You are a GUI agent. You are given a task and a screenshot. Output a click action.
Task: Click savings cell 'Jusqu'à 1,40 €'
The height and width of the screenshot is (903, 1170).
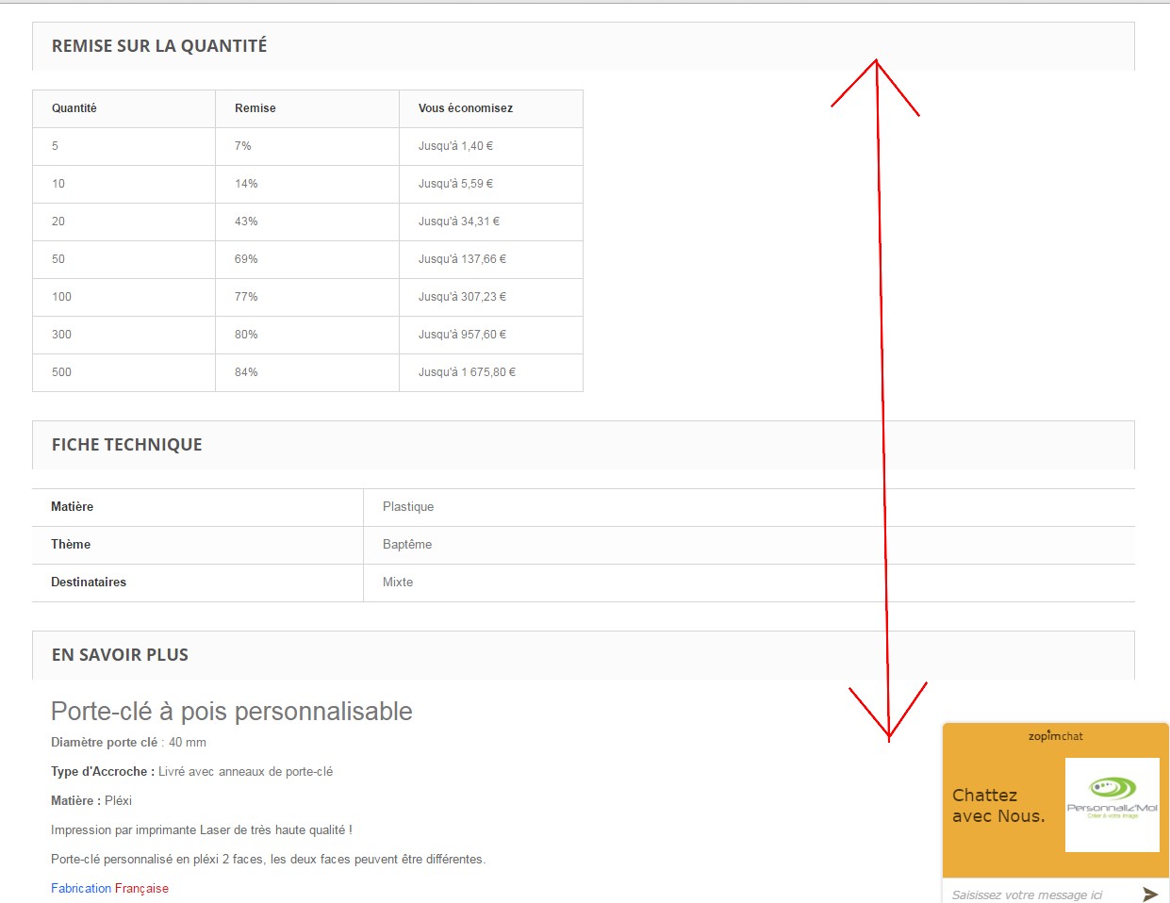tap(491, 146)
